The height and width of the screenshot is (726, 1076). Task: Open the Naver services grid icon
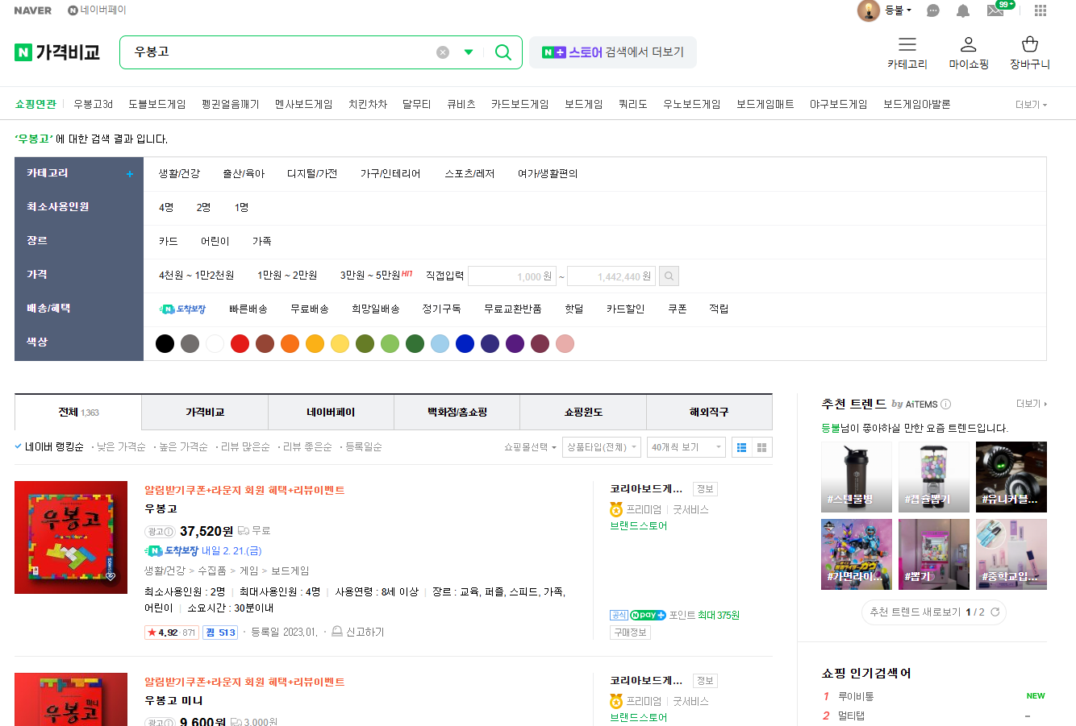click(x=1041, y=10)
